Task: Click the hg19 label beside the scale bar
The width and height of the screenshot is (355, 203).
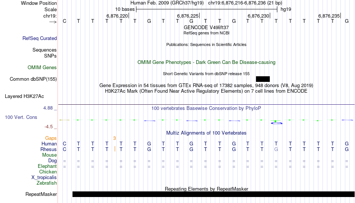Action: coord(286,9)
